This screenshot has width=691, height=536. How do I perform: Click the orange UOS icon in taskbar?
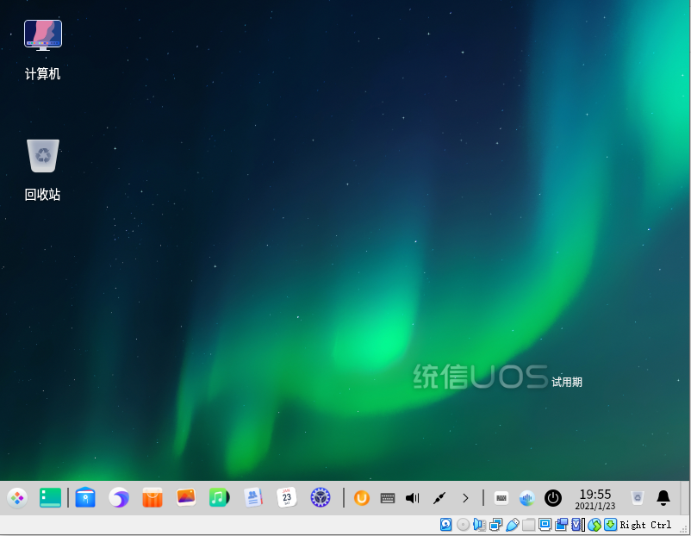[x=360, y=498]
